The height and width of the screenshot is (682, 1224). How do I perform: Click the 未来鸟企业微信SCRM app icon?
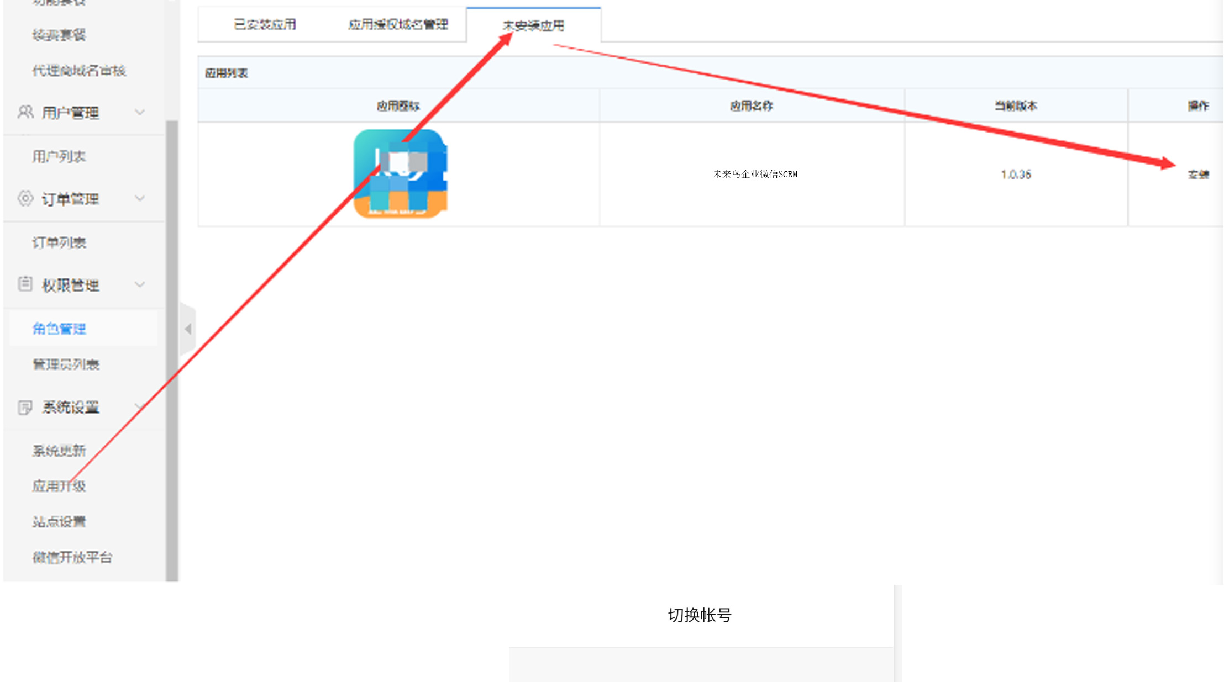[400, 173]
